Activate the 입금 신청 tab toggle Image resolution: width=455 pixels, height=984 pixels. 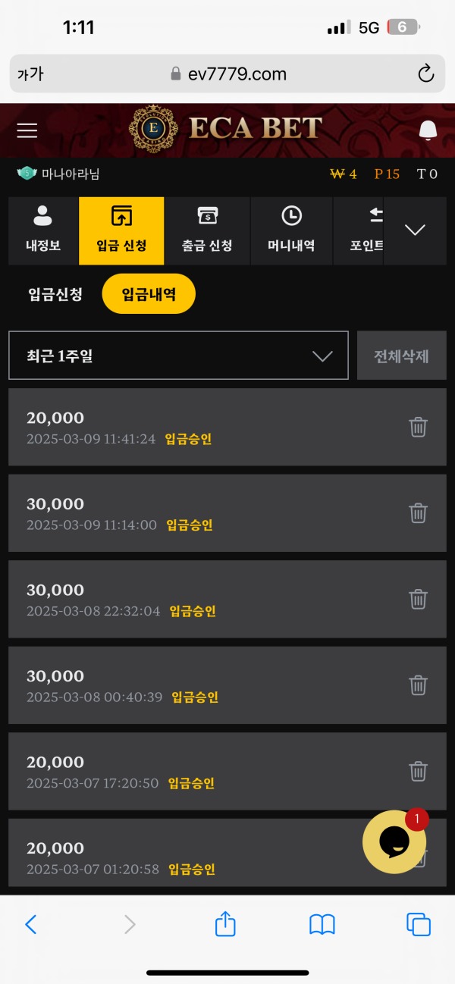click(121, 230)
